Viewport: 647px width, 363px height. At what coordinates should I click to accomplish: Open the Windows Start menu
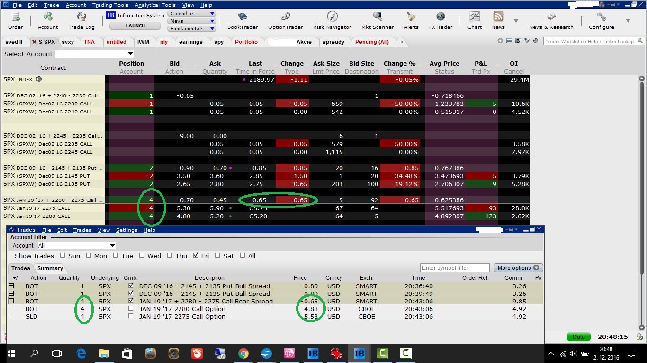[x=11, y=353]
